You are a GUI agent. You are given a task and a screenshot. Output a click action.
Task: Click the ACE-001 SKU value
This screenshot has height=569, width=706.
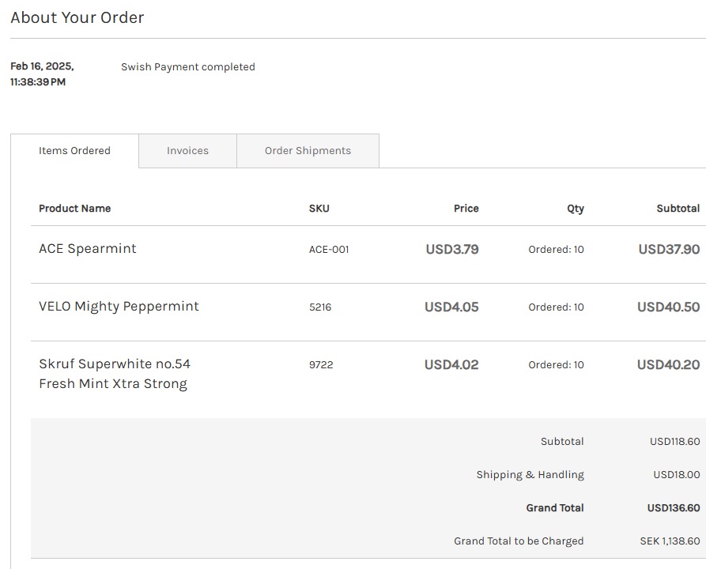coord(329,250)
